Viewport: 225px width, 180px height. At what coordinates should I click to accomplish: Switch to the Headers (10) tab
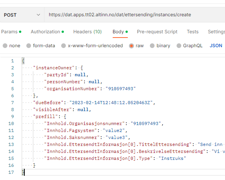tap(88, 32)
